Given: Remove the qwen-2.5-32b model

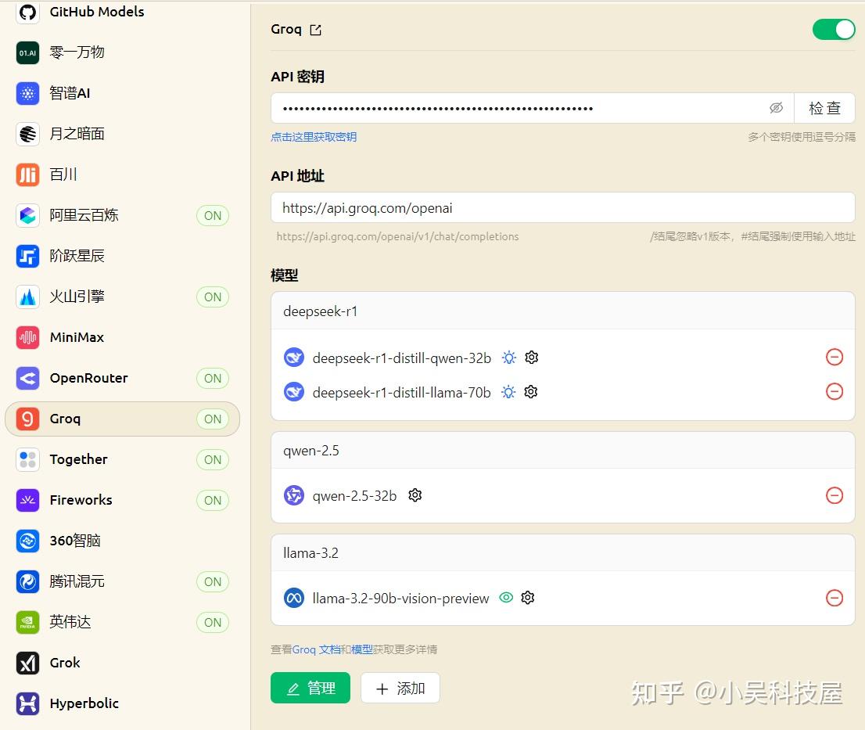Looking at the screenshot, I should [x=834, y=495].
